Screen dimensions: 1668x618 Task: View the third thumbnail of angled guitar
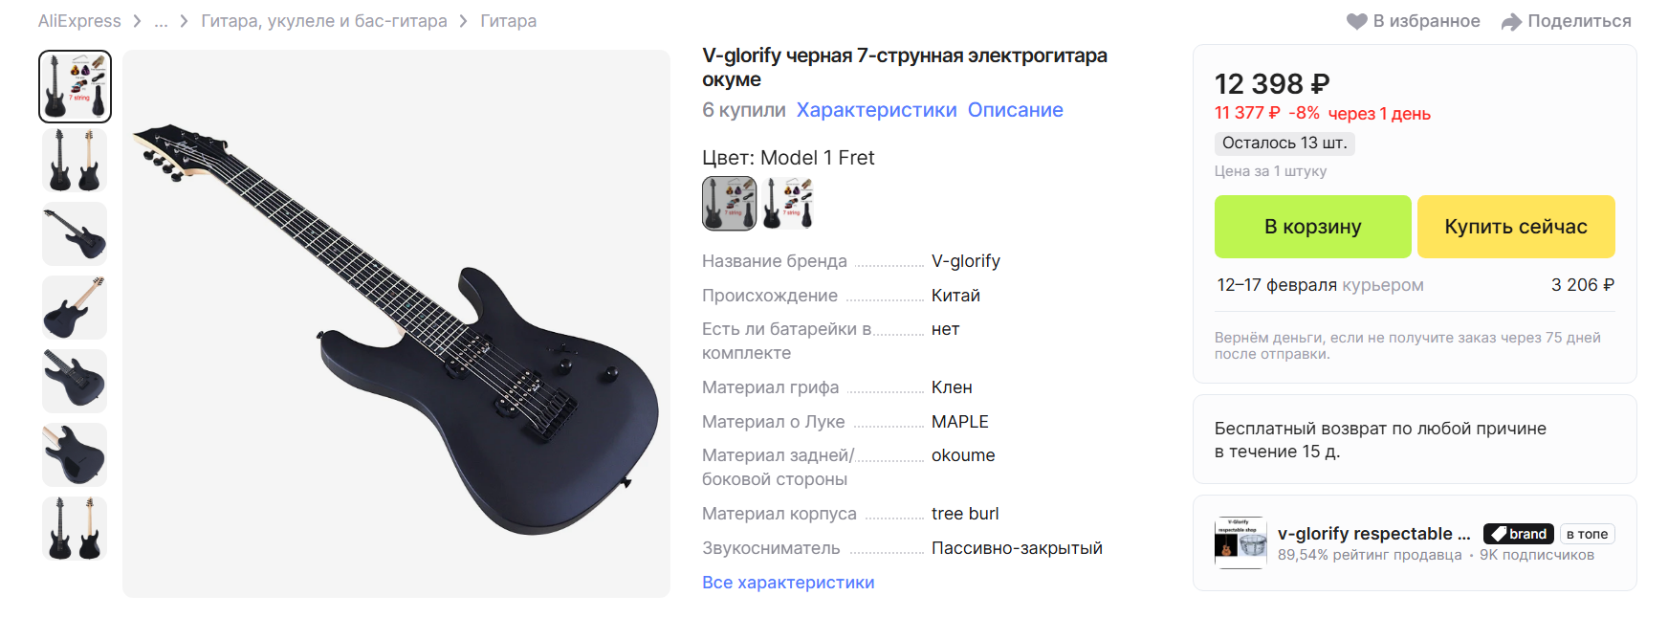tap(75, 234)
